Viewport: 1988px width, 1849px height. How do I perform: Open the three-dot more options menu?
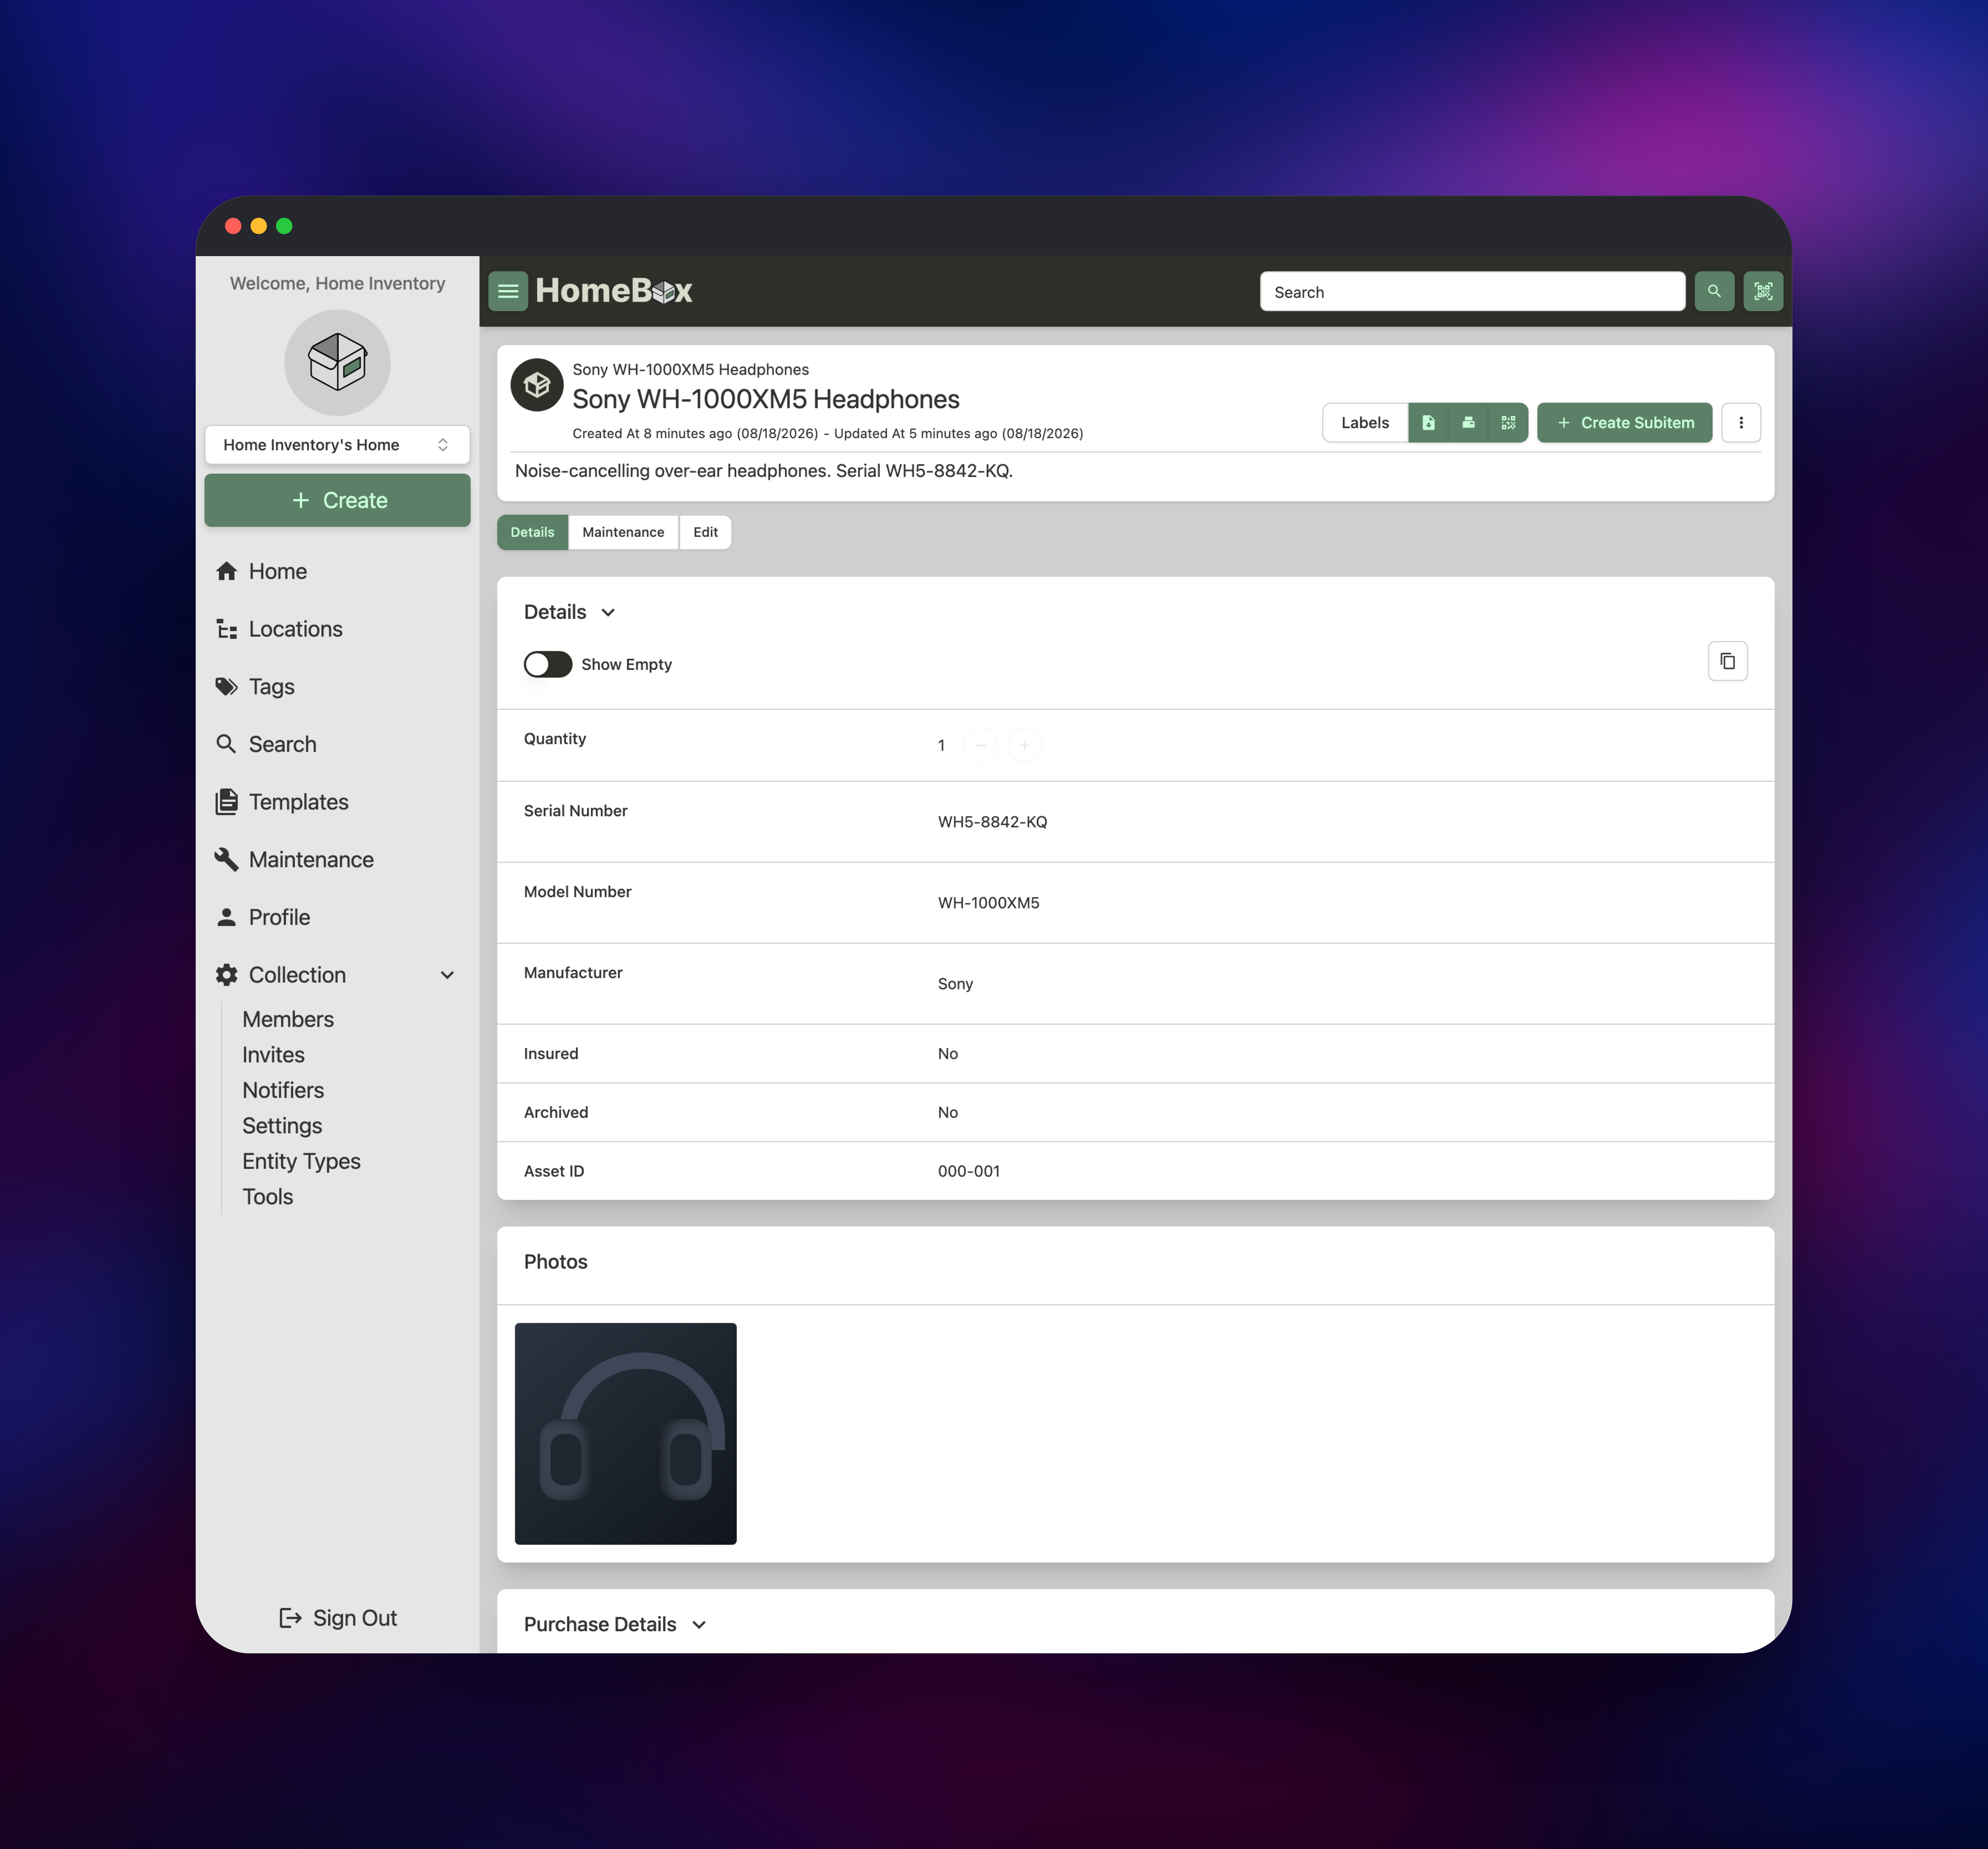(x=1741, y=423)
